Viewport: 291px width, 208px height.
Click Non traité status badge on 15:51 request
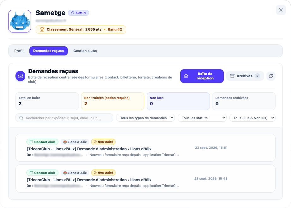[x=104, y=142]
